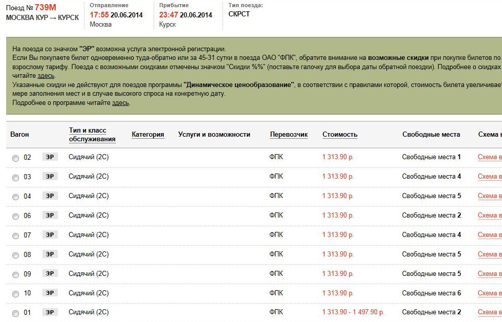Click the ЭР badge next to wagon 07
The width and height of the screenshot is (502, 322).
pos(50,235)
